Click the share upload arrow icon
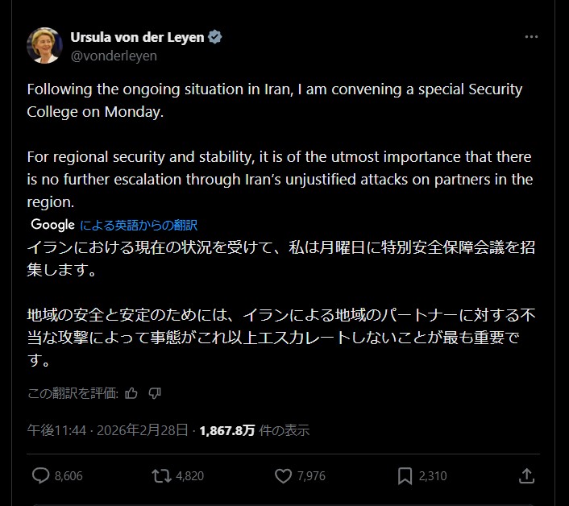 tap(526, 475)
